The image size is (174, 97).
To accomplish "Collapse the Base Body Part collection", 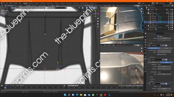I will 147,13.
